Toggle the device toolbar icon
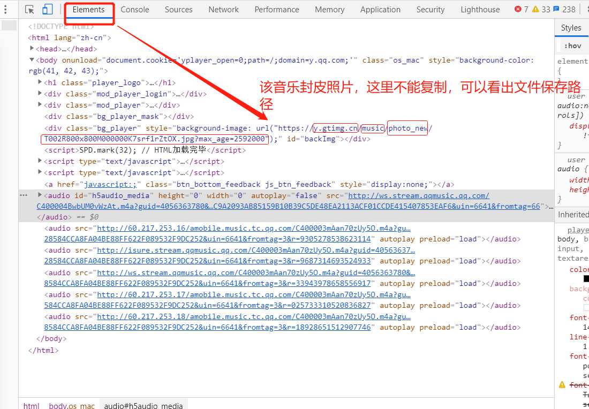The height and width of the screenshot is (409, 589). tap(47, 10)
